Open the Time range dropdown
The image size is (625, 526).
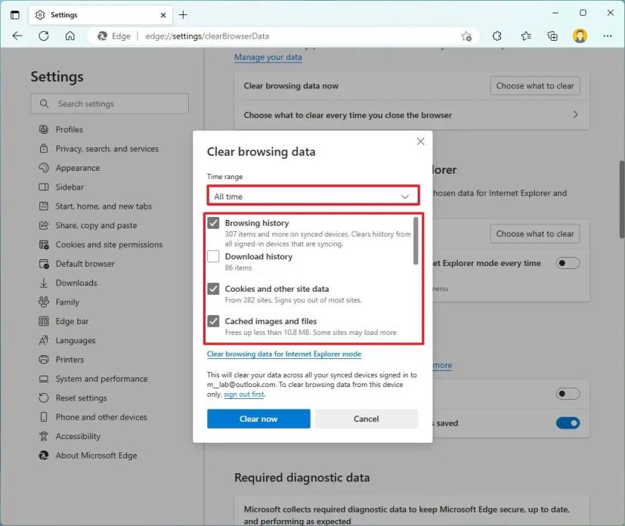coord(313,196)
